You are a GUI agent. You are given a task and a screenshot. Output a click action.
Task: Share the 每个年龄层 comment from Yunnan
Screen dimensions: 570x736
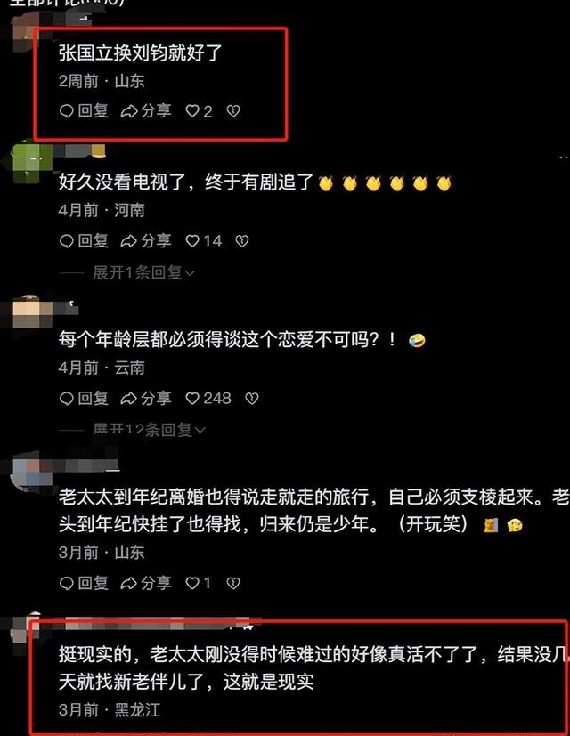[146, 399]
